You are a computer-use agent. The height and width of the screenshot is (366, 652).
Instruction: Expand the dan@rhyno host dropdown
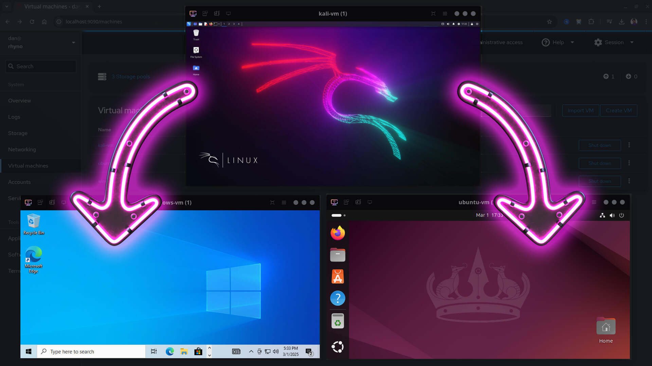(x=73, y=42)
